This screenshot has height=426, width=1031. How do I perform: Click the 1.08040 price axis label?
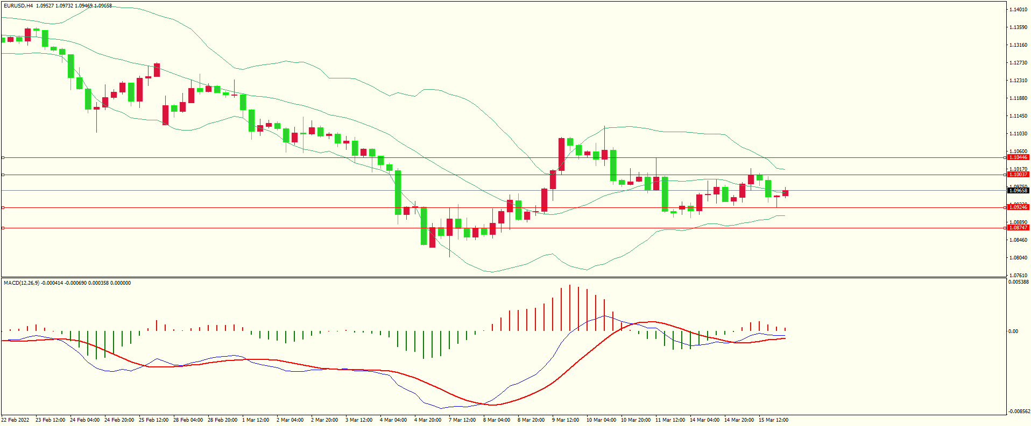[x=1018, y=258]
